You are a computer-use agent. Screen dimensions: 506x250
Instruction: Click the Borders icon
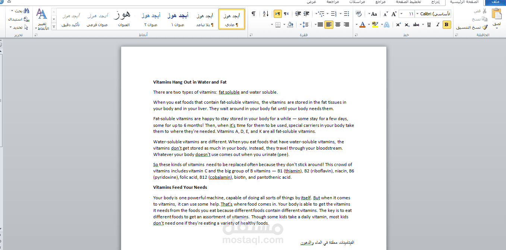278,25
